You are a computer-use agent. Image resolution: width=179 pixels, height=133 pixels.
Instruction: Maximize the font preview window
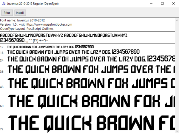pos(162,4)
